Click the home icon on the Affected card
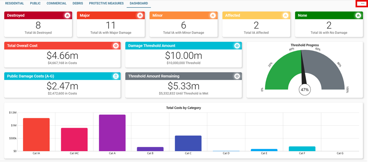 pos(285,15)
